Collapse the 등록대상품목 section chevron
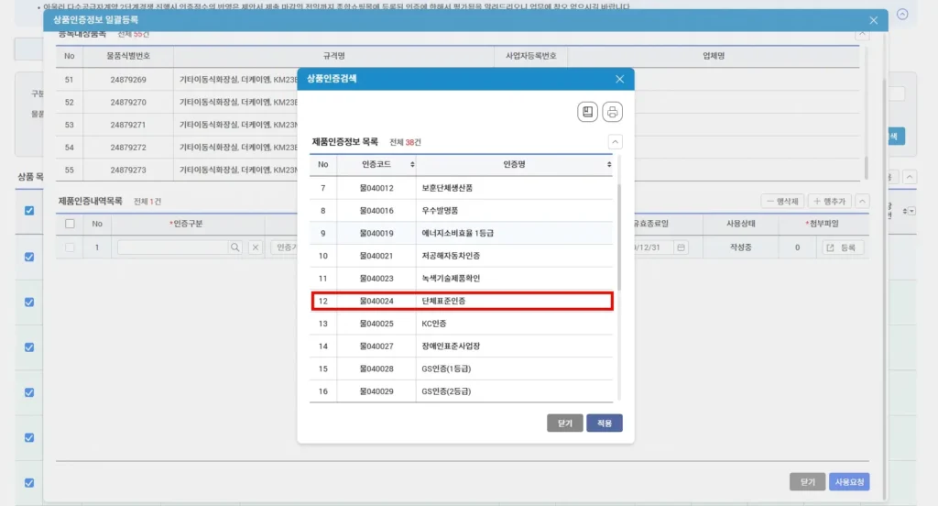This screenshot has height=506, width=938. pos(863,34)
